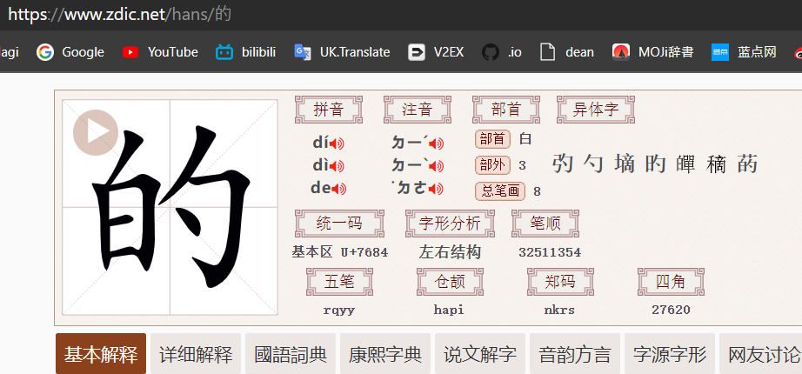The image size is (802, 374).
Task: Play audio for pinyin dì
Action: tap(337, 167)
